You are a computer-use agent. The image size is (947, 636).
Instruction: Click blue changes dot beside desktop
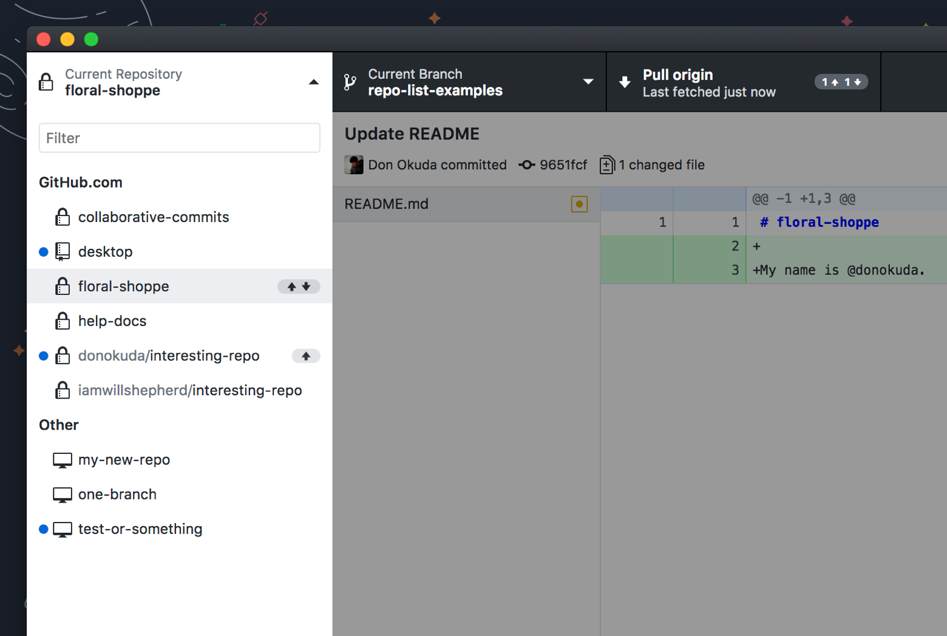44,252
